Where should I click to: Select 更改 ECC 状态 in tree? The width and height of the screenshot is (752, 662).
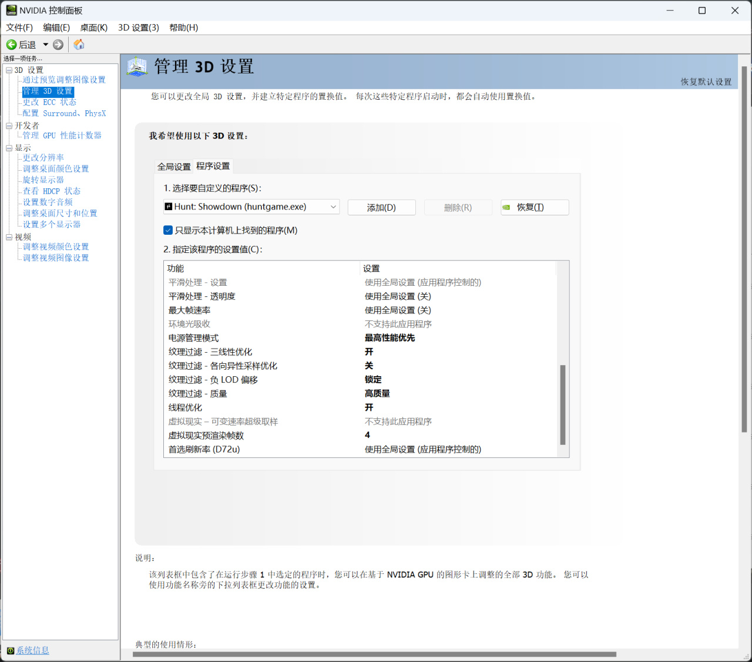click(50, 102)
